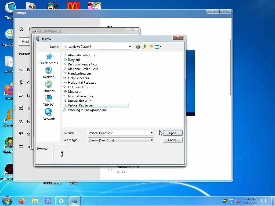The image size is (275, 206).
Task: Click the Find a setting search box
Action: point(24,42)
